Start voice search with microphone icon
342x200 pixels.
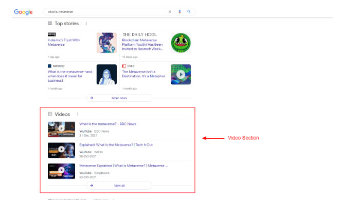tap(179, 11)
